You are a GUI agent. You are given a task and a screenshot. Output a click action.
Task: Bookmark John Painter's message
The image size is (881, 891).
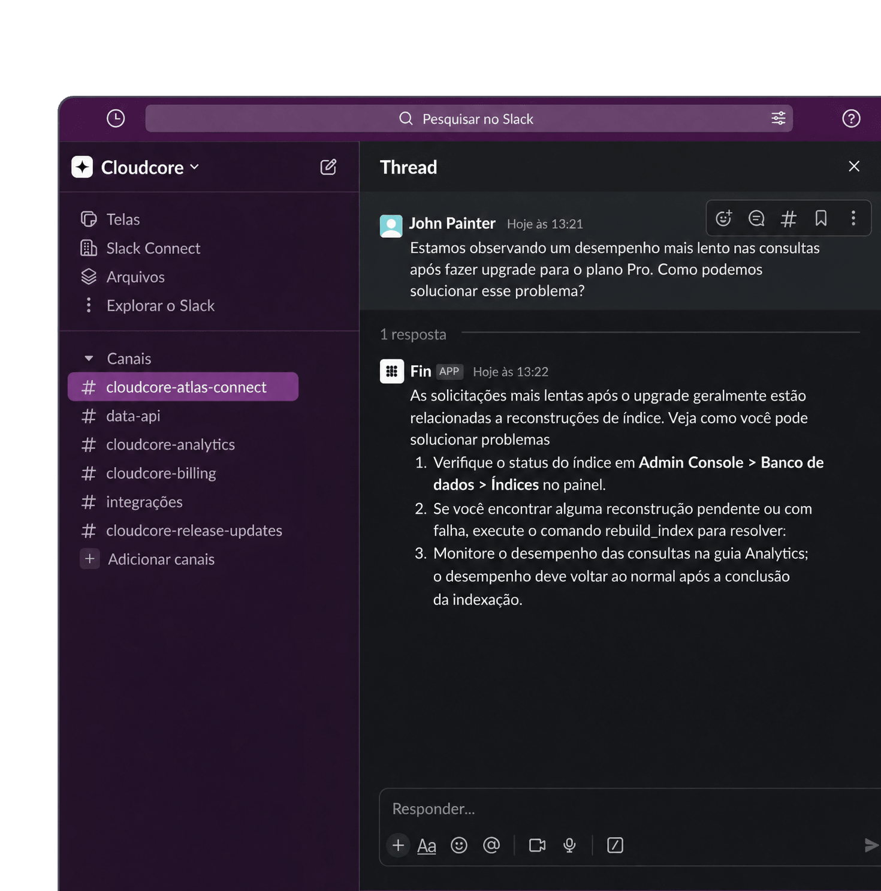click(x=821, y=218)
